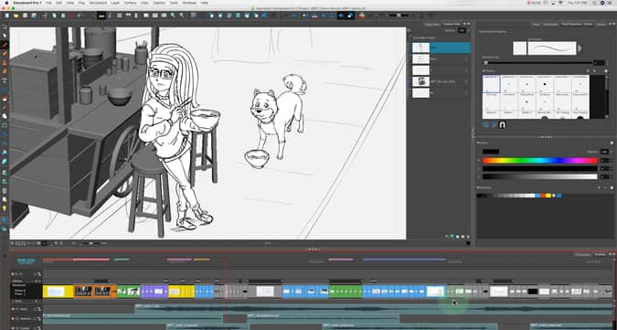The image size is (617, 330).
Task: Open the Storyboard menu
Action: [98, 3]
